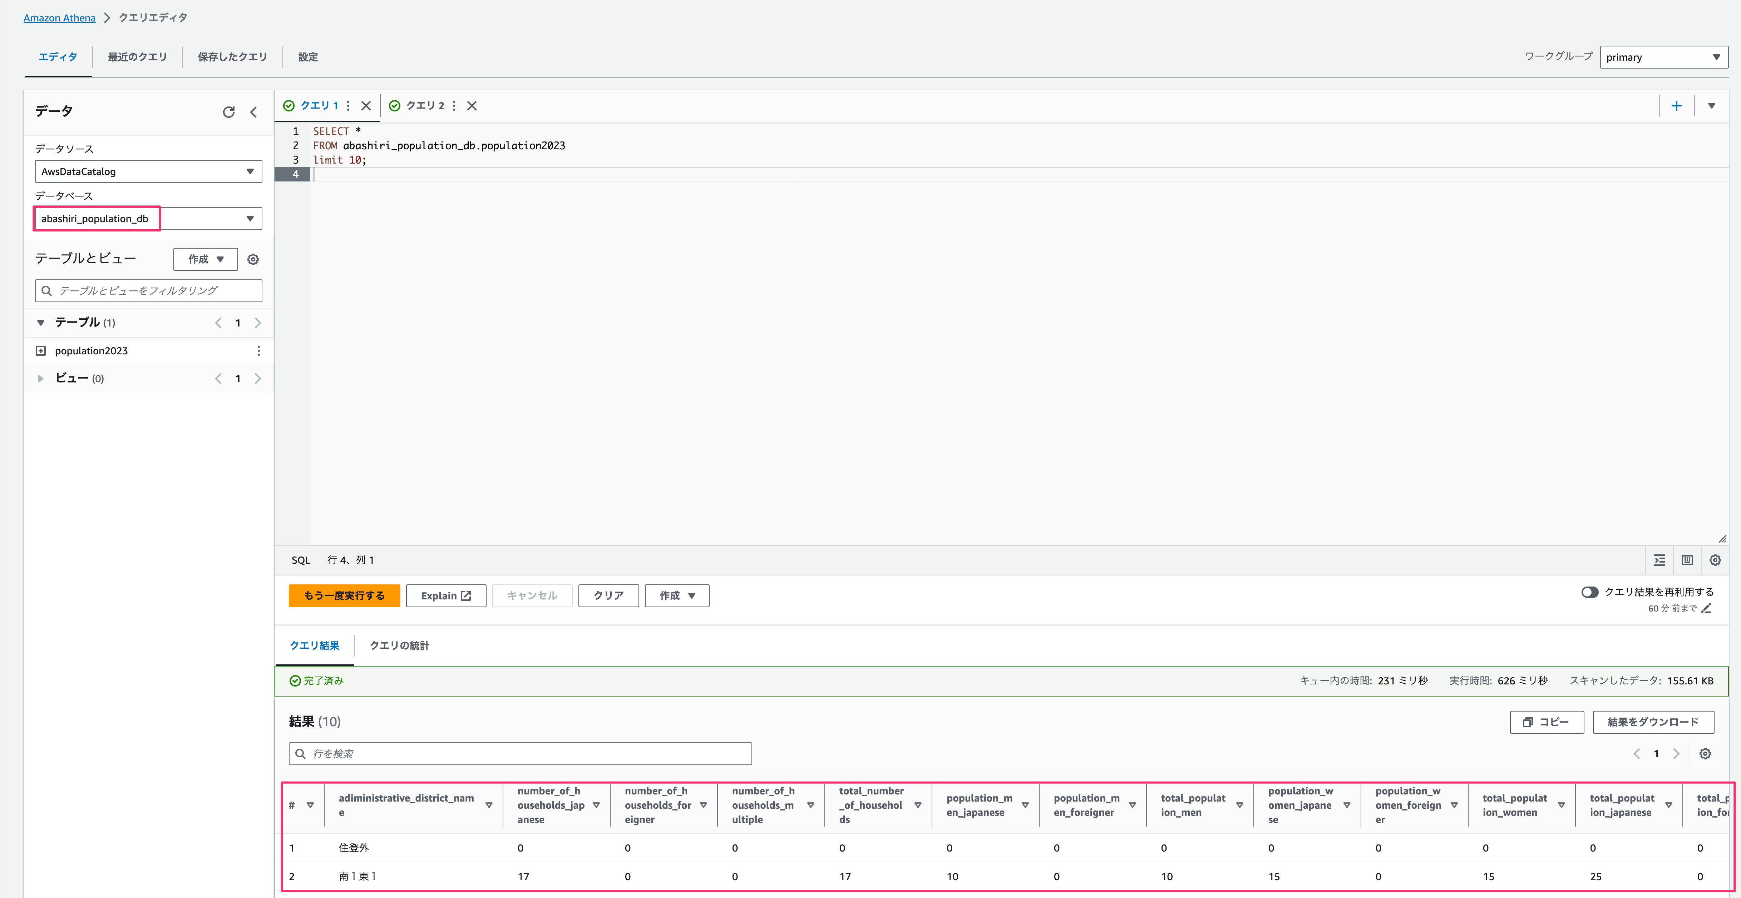Refresh the データ panel resources
This screenshot has height=898, width=1741.
[x=228, y=112]
